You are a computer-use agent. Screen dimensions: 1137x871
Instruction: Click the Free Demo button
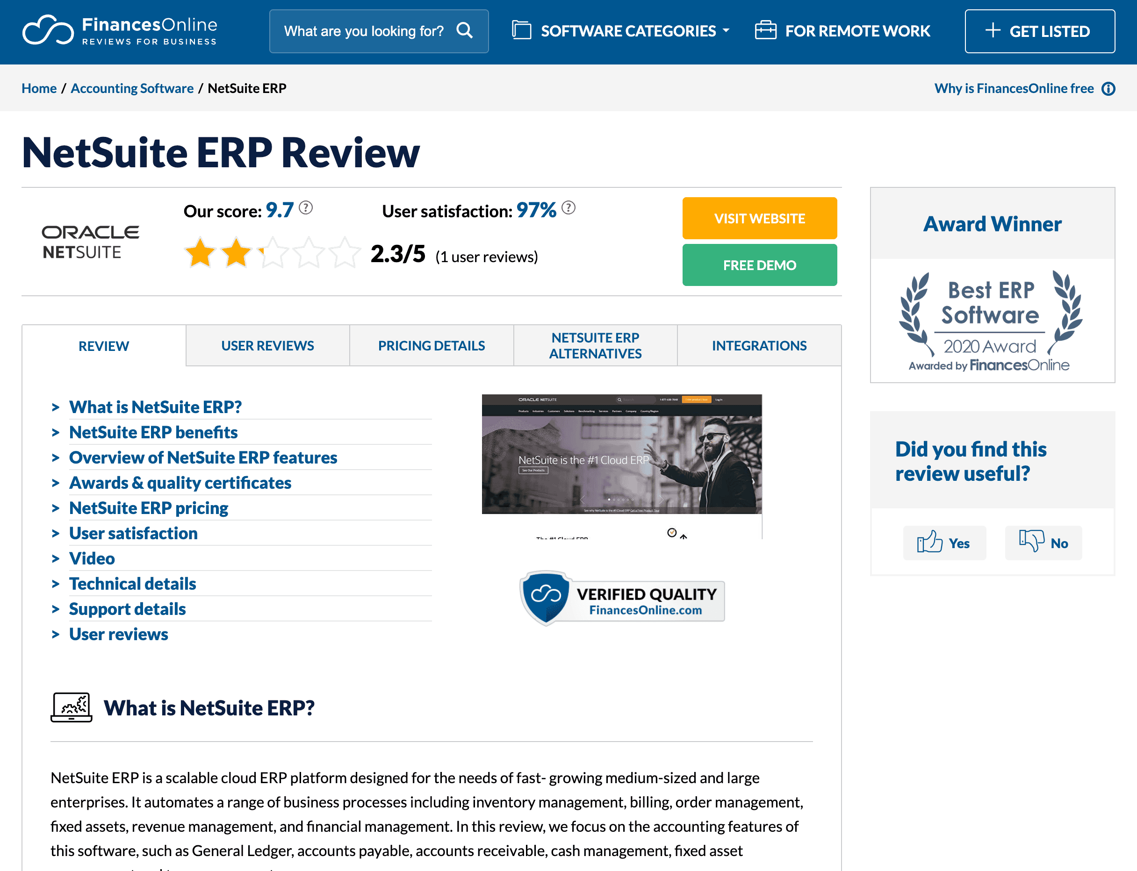(x=759, y=265)
